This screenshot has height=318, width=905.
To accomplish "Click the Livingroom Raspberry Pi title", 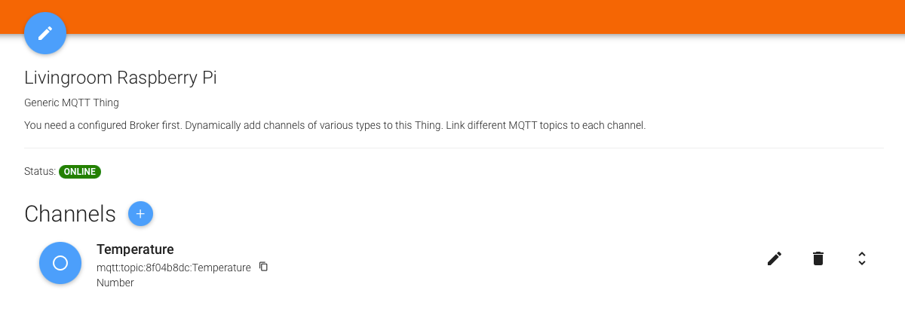I will (x=121, y=78).
